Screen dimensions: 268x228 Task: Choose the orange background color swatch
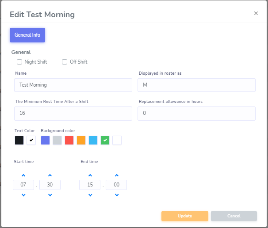[81, 141]
